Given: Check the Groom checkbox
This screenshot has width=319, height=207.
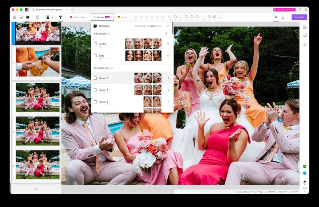Looking at the screenshot, I should (x=95, y=44).
